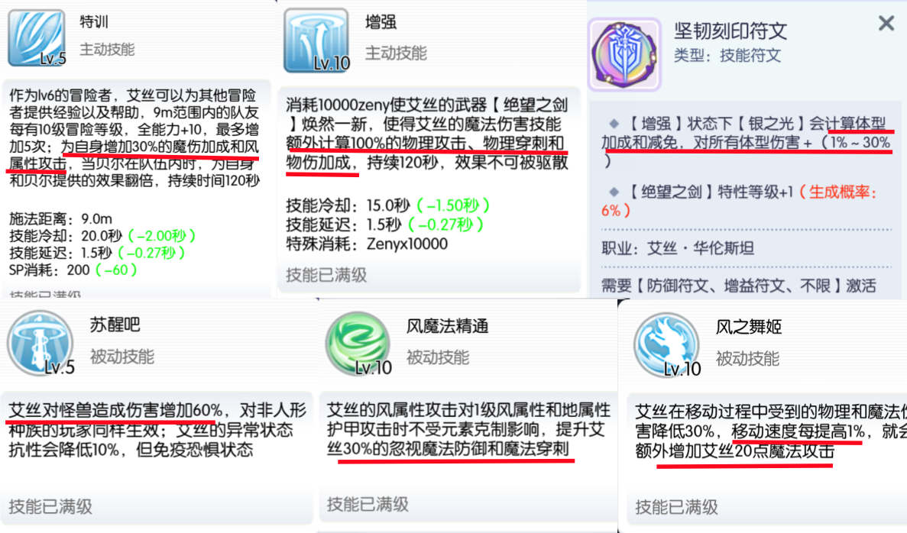Click 技能已满级 under 苏醒吧 skill
The image size is (907, 533).
point(50,506)
